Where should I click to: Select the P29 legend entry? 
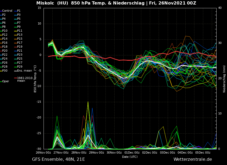(20, 67)
